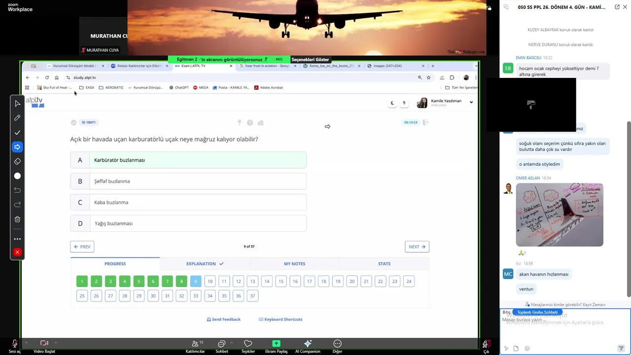Open the ChatGPT bookmark

coord(179,87)
